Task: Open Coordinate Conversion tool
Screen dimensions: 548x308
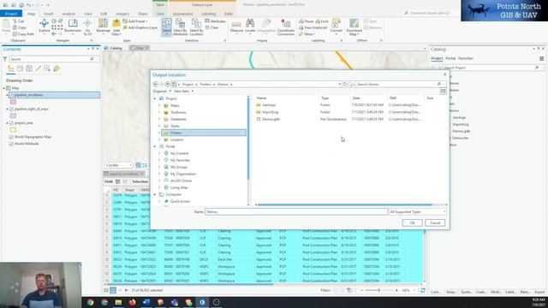Action: 286,27
